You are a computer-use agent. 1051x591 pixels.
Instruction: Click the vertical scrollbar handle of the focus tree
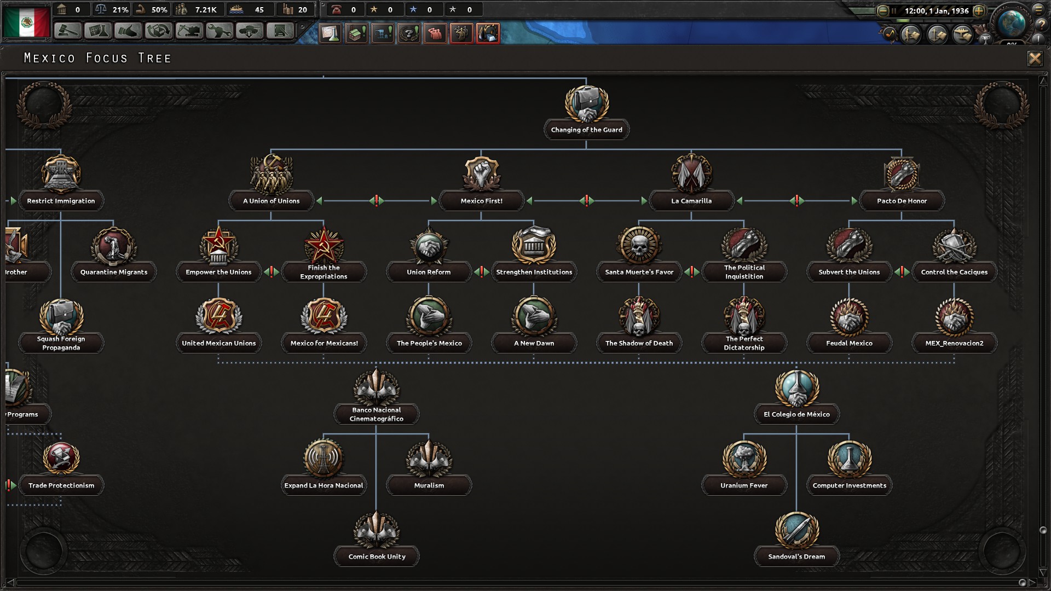point(1043,530)
